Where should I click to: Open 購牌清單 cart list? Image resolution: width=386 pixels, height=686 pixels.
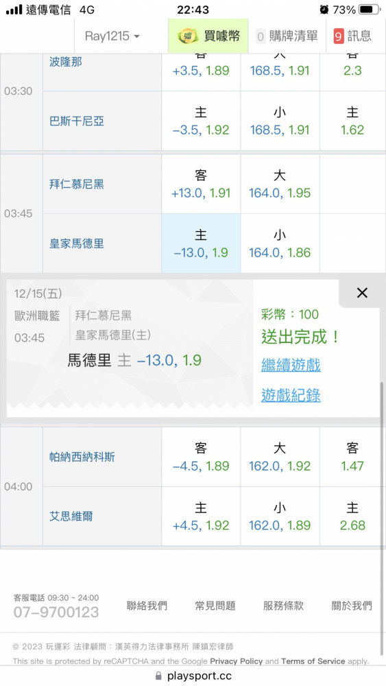pos(287,36)
